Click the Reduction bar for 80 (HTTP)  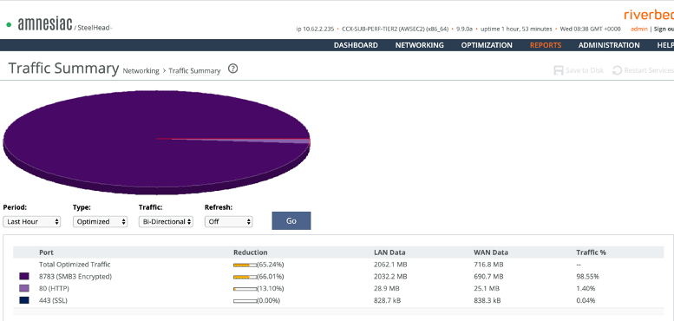pyautogui.click(x=245, y=289)
